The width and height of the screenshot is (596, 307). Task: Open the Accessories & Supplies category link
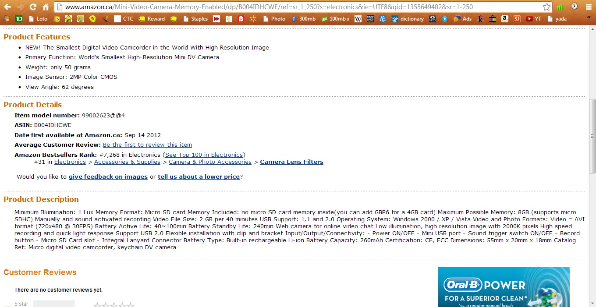click(127, 162)
